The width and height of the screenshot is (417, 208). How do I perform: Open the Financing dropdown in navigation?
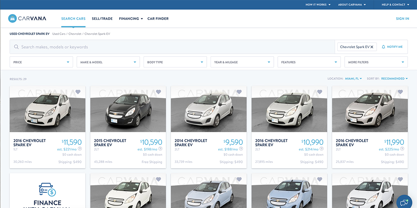pyautogui.click(x=131, y=19)
